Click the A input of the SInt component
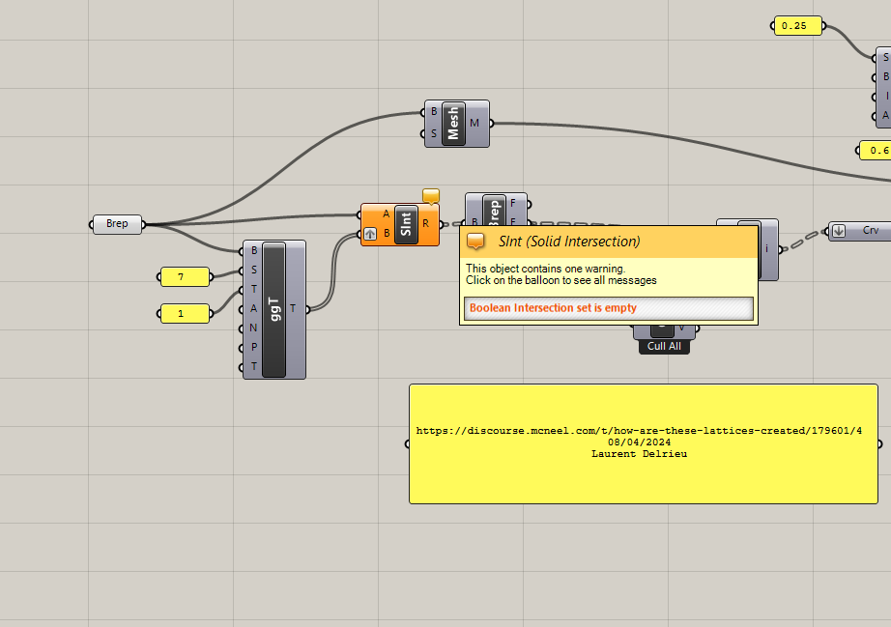Viewport: 891px width, 627px height. pos(387,214)
